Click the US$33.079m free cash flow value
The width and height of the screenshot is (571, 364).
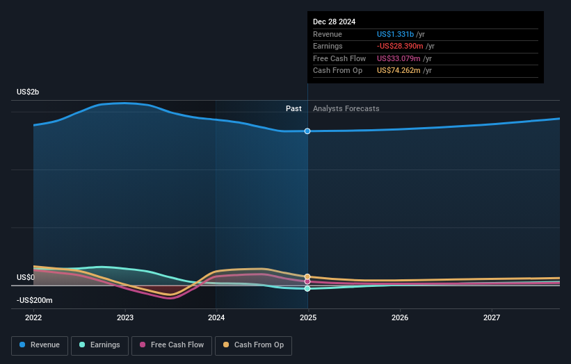(399, 58)
